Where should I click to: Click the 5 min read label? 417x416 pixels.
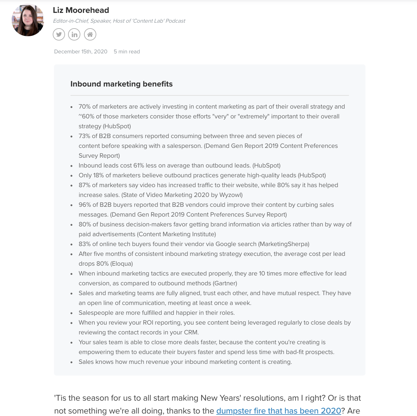127,52
